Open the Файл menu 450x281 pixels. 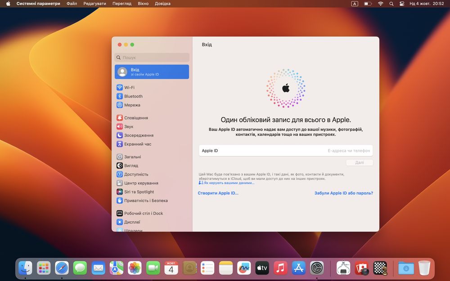point(72,4)
